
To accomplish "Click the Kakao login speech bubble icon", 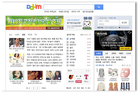I will (120, 28).
